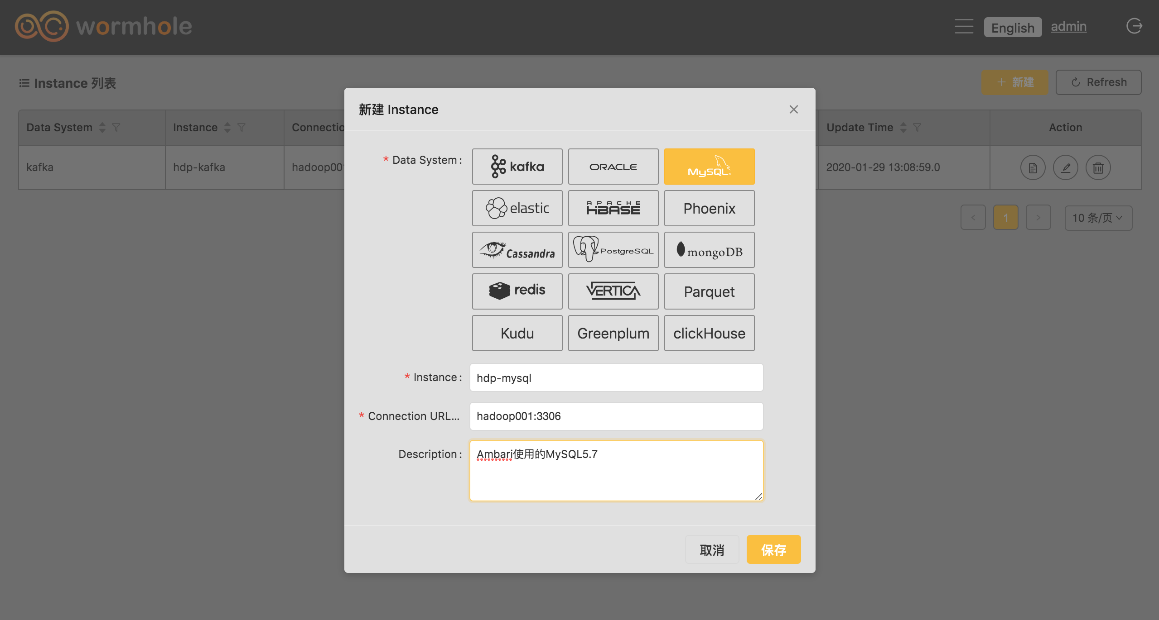This screenshot has height=620, width=1159.
Task: Select the redis data system tile
Action: pyautogui.click(x=517, y=291)
